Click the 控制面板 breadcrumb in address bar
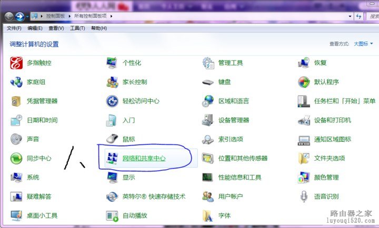 click(55, 16)
